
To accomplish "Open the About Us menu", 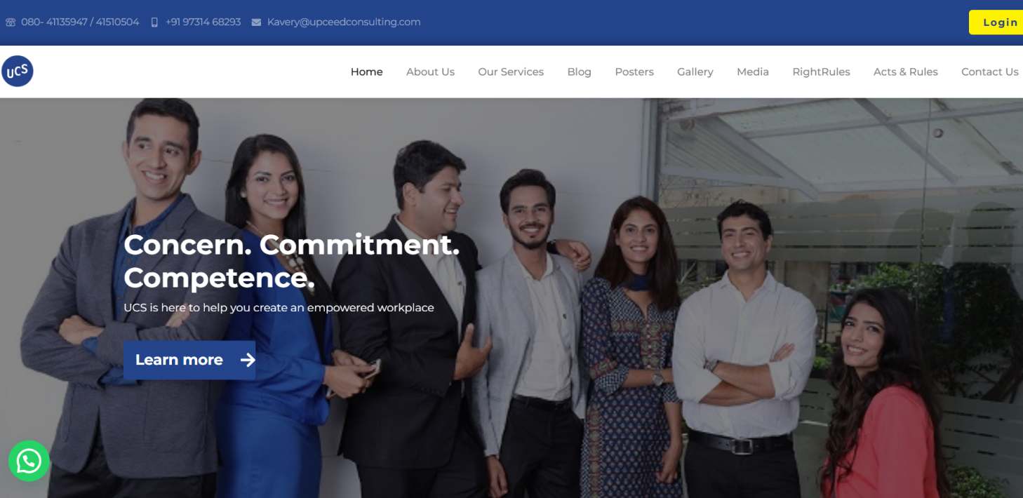I will tap(430, 72).
